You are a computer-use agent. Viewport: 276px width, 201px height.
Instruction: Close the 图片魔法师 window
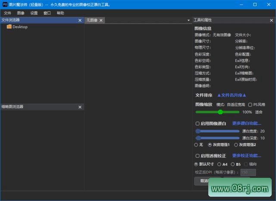tap(269, 5)
